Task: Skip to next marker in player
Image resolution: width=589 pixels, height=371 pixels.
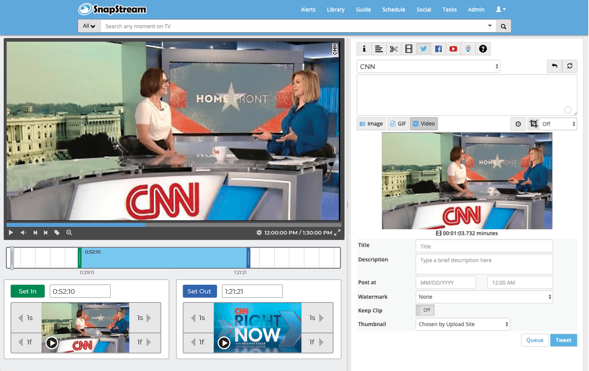Action: (35, 233)
